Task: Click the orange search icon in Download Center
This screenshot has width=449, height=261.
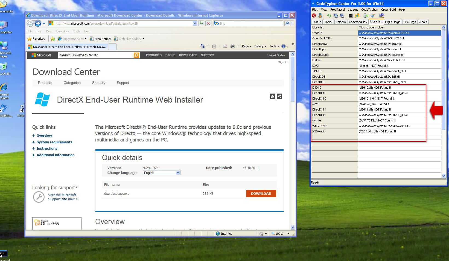Action: point(136,55)
